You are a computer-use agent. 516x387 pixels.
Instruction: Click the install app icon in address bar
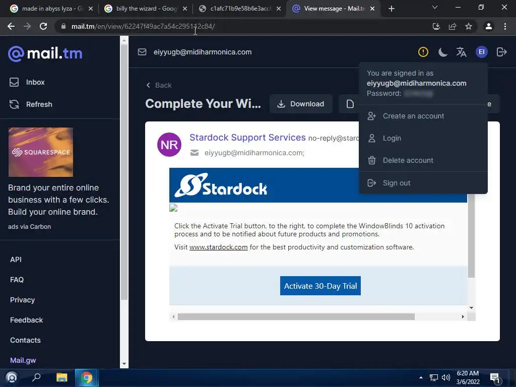click(x=436, y=26)
